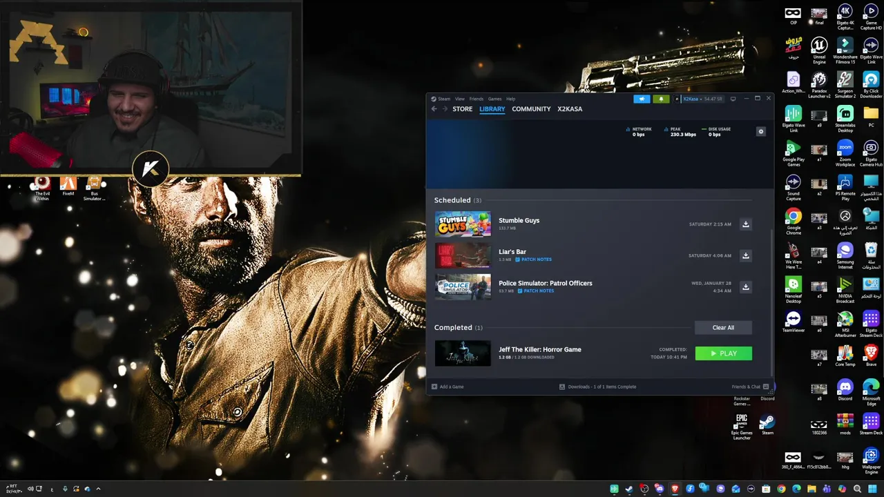Select Nanoleaf Desktop icon

tap(793, 290)
